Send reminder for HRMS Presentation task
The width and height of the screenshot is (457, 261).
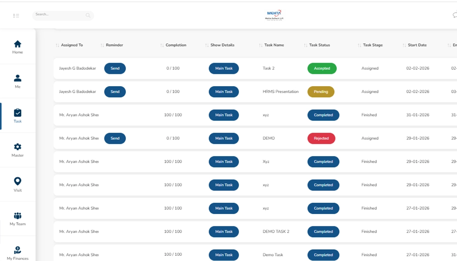(x=115, y=91)
